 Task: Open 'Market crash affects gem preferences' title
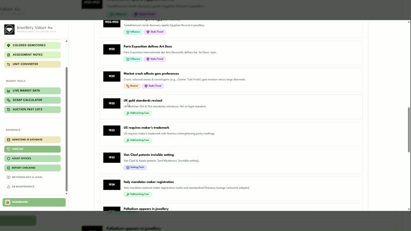[151, 74]
